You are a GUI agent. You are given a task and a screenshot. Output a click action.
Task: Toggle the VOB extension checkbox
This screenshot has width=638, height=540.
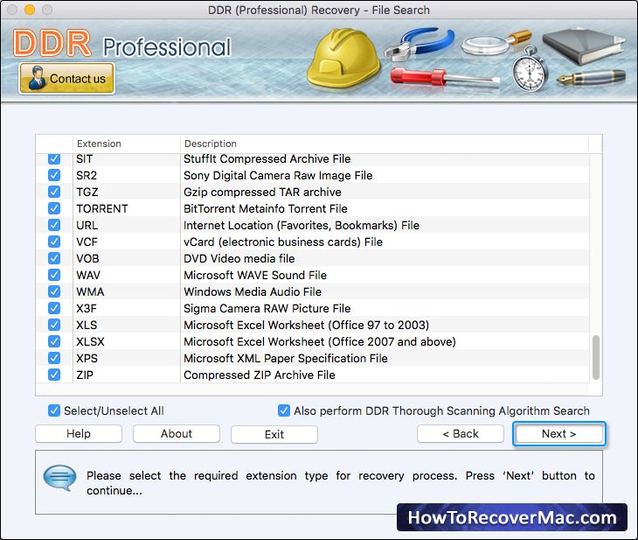(54, 258)
